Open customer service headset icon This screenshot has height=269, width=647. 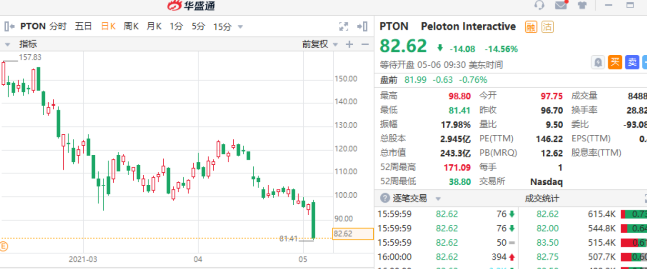pos(539,5)
